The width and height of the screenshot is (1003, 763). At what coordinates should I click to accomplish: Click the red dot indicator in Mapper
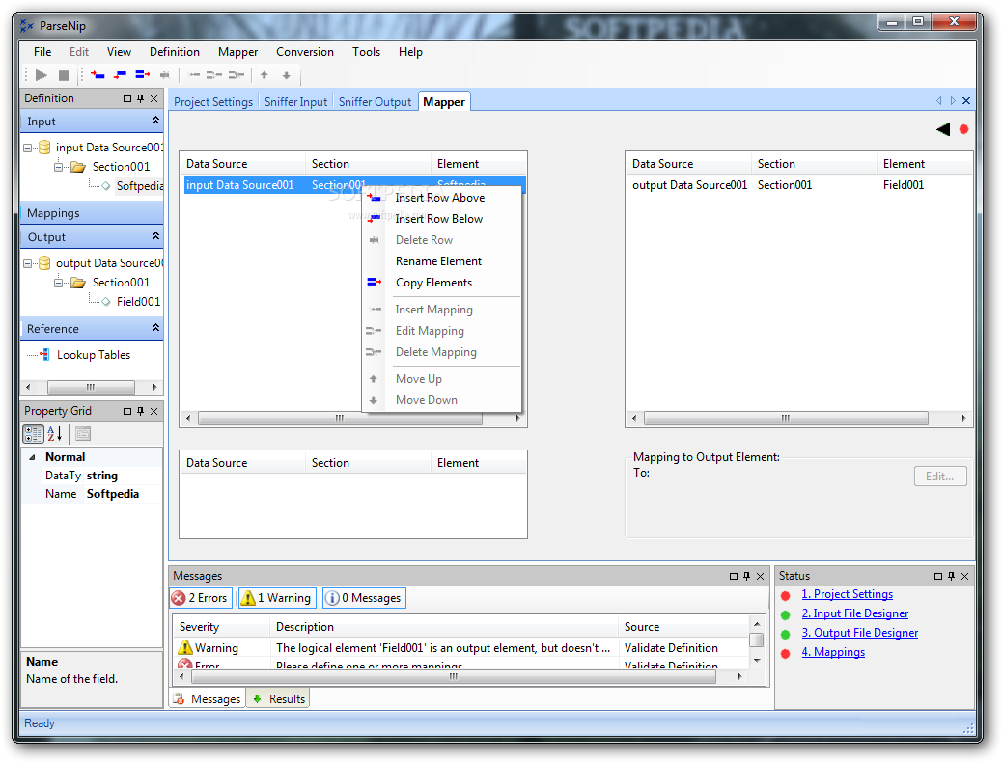[964, 129]
